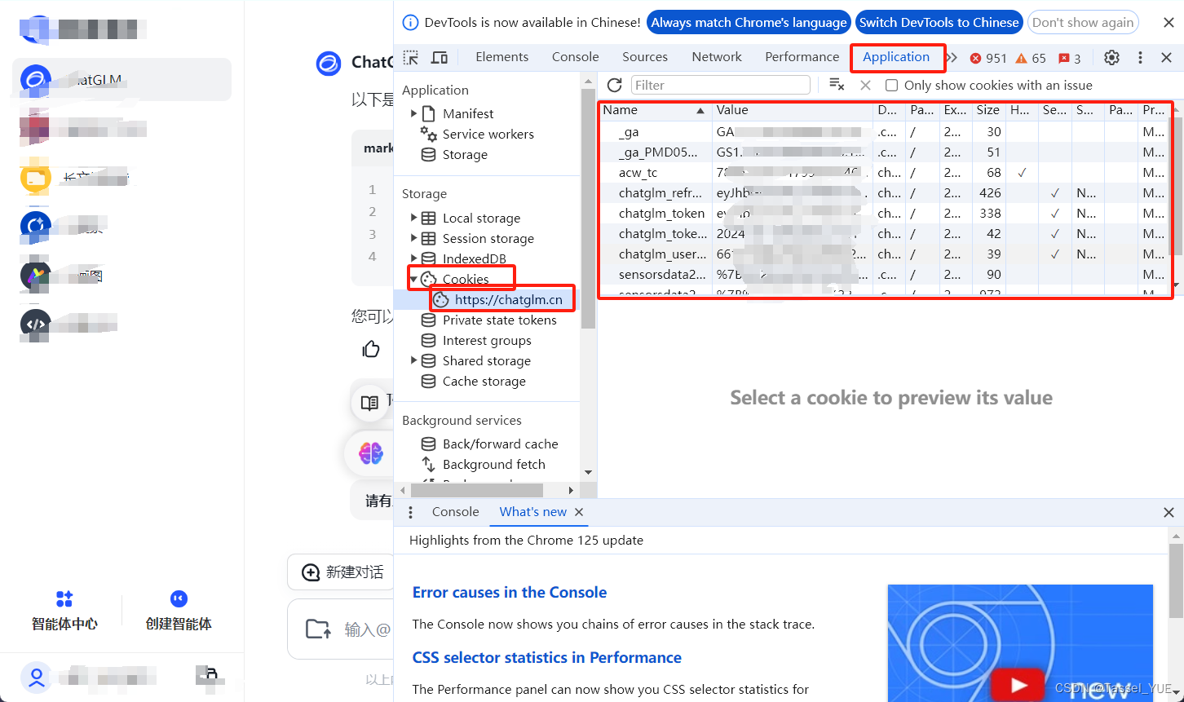Click the sidebar horizontal scrollbar thumb
Screen dimensions: 1184x702
click(x=477, y=490)
